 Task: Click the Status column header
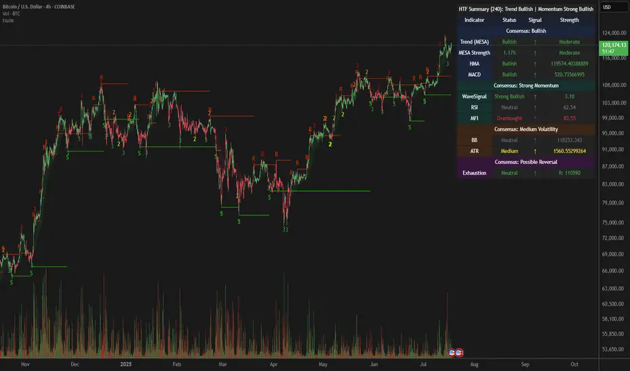[x=509, y=20]
